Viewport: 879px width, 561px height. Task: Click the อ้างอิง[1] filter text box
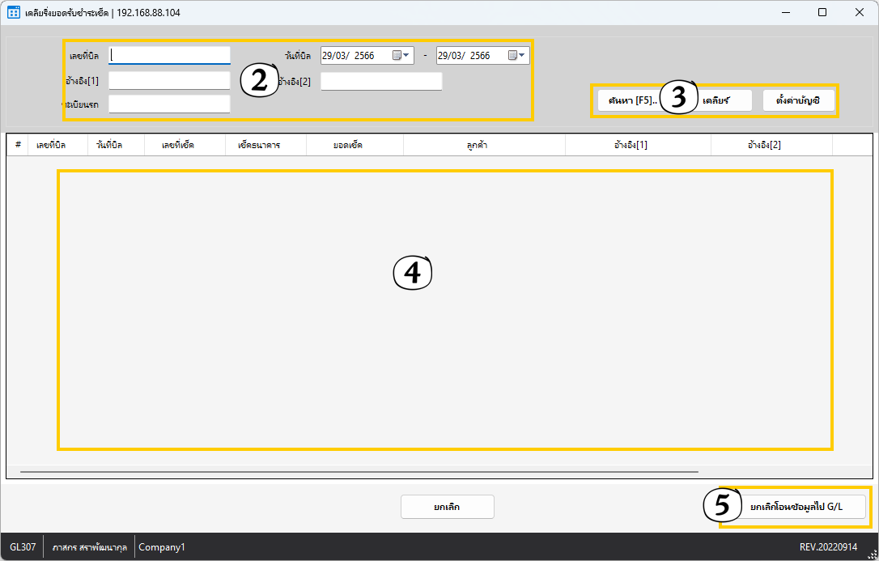pos(169,80)
